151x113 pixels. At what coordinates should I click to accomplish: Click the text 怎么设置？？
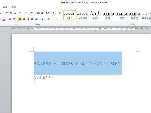point(42,77)
